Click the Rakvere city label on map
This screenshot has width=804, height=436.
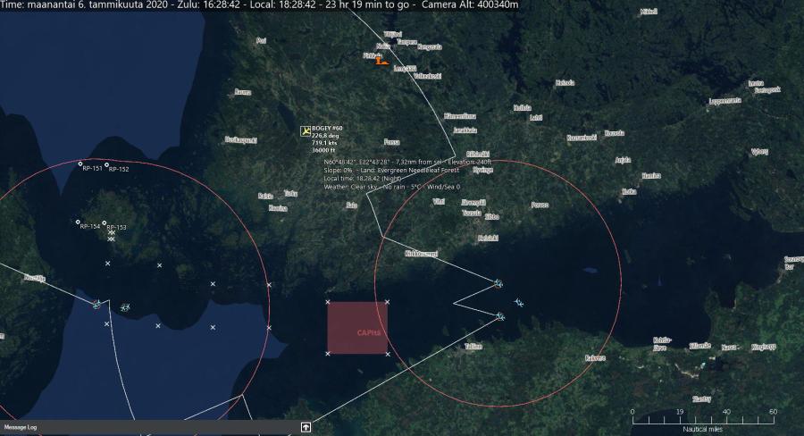595,357
